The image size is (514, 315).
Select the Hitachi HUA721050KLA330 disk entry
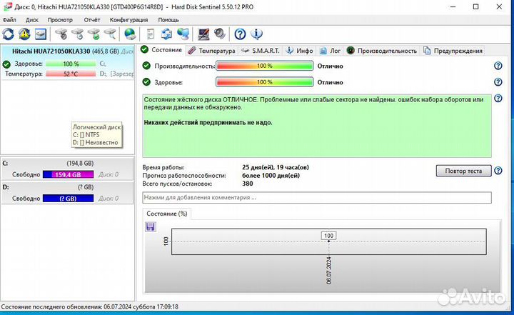[68, 62]
